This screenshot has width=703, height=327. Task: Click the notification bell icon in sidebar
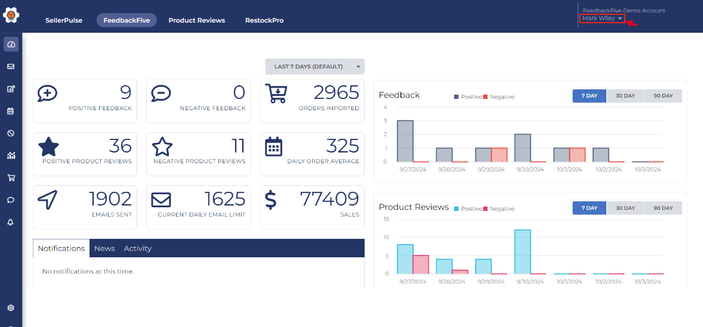pos(11,222)
